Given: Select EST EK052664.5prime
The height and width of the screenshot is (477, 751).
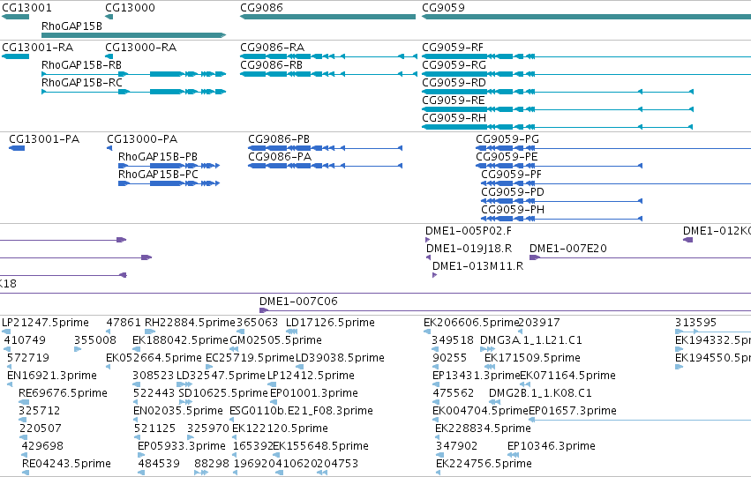Looking at the screenshot, I should 154,358.
